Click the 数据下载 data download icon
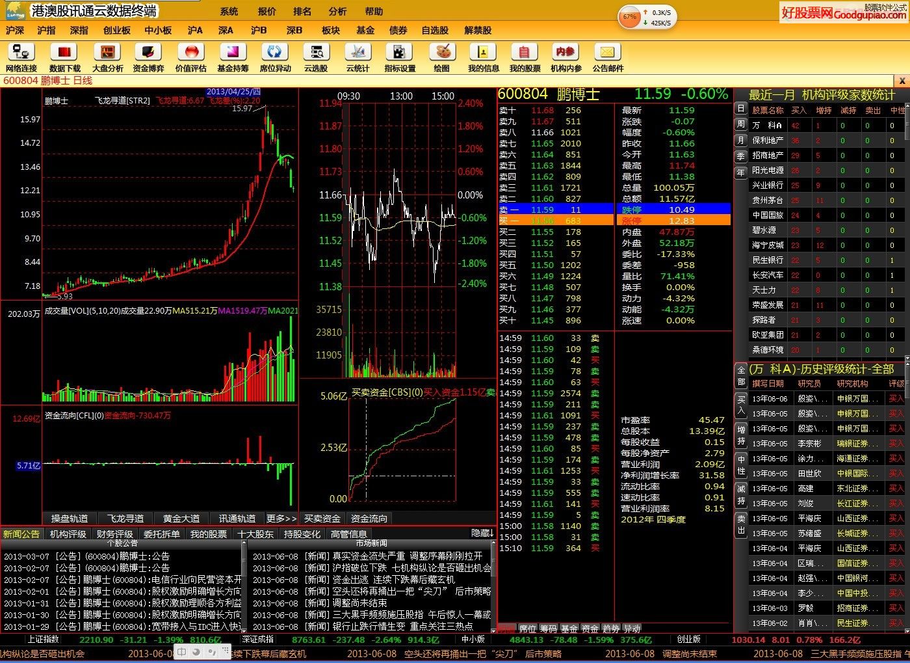The width and height of the screenshot is (910, 663). [64, 57]
